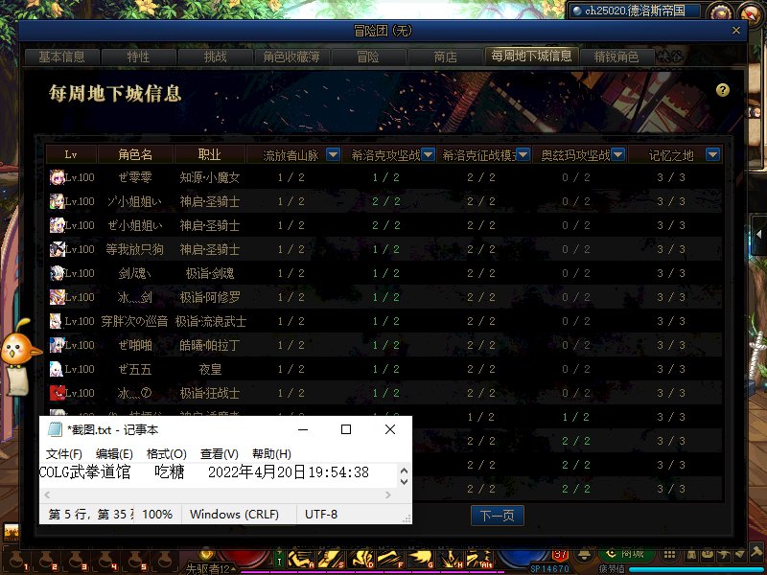Click Notepad vertical scrollbar down arrow
Image resolution: width=767 pixels, height=575 pixels.
pos(404,482)
